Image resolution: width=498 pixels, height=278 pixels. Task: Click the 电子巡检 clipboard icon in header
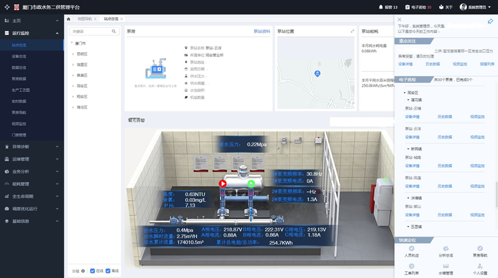[408, 7]
